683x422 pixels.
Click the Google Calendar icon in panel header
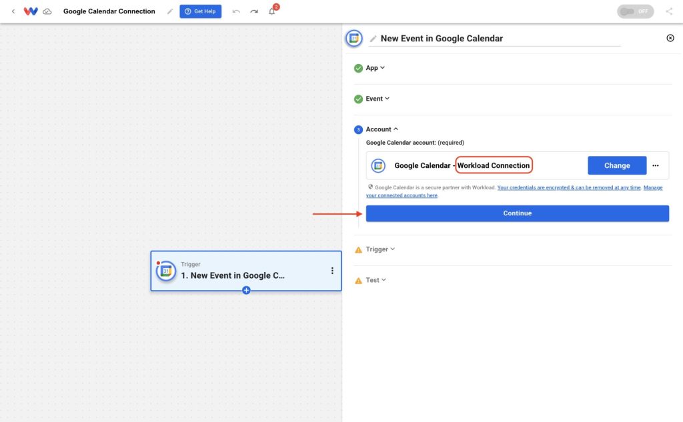(x=354, y=38)
